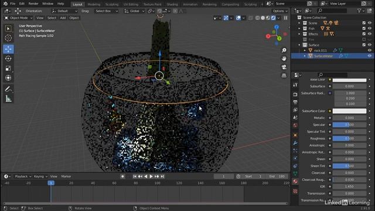Select the Move tool

click(x=8, y=49)
